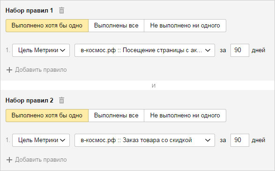Open 'Цель Метрики' dropdown in rule set 2
Viewport: 275px width, 171px height.
tap(41, 140)
